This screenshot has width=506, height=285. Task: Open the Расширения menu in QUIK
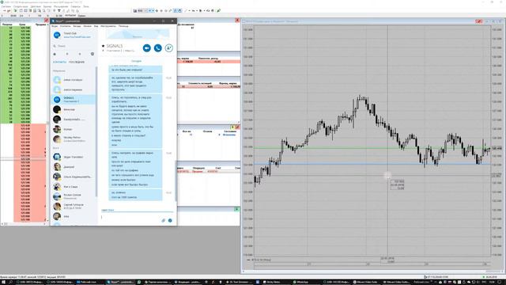click(61, 6)
